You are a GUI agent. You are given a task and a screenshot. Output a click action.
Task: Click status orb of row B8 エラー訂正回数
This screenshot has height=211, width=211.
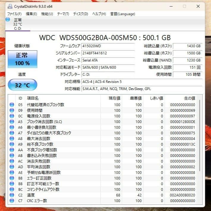(12, 178)
